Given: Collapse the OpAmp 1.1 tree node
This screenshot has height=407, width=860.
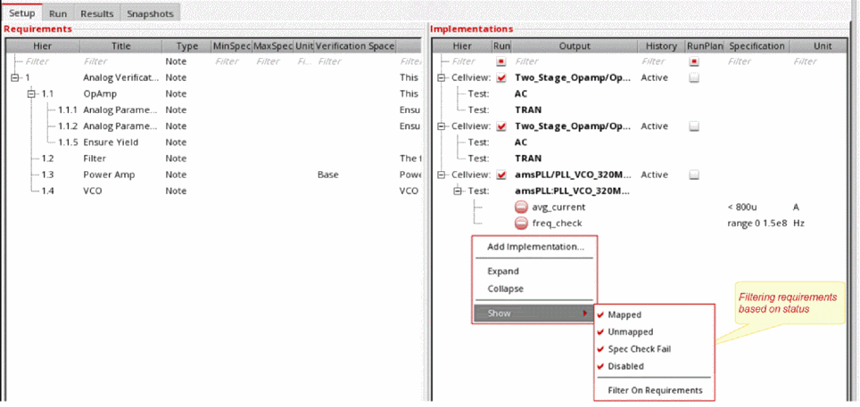Looking at the screenshot, I should (29, 94).
